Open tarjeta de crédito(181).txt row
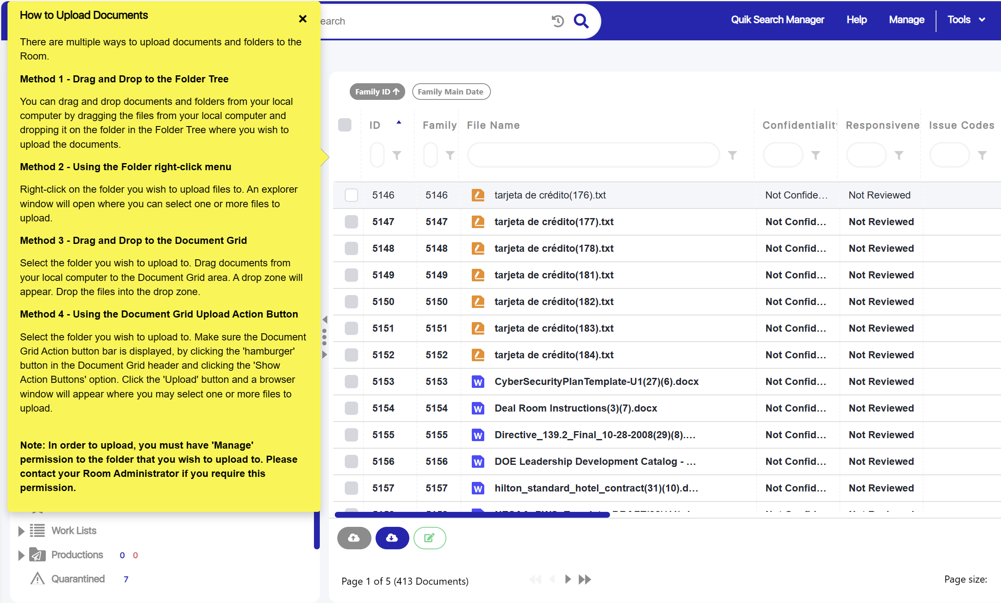The width and height of the screenshot is (1001, 603). pos(666,275)
